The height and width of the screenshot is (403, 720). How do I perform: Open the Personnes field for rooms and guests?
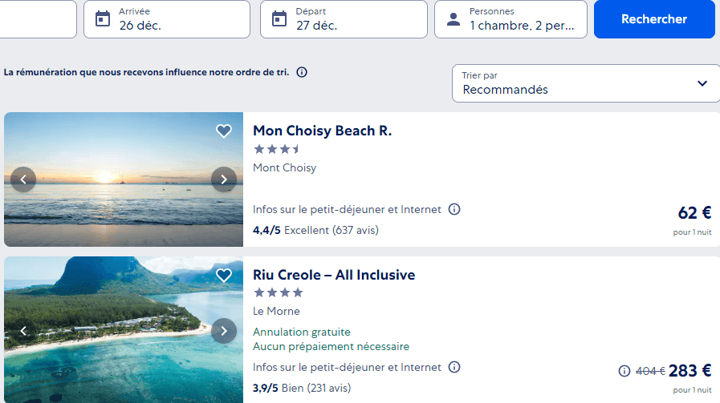click(511, 18)
